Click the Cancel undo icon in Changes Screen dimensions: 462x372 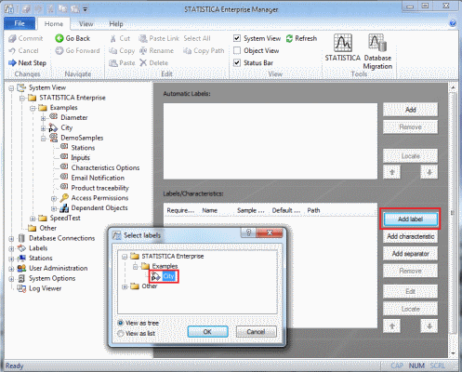(12, 50)
